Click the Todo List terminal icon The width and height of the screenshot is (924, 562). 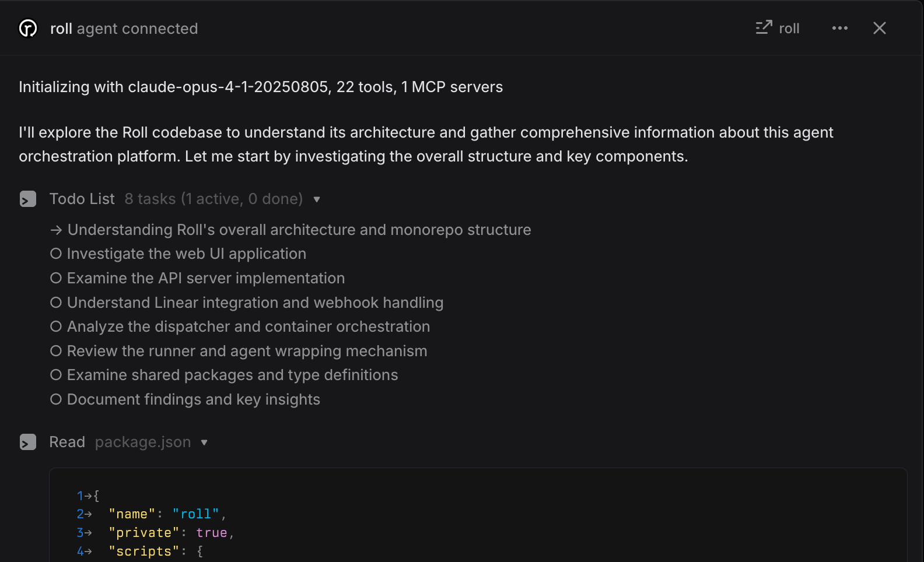[28, 199]
